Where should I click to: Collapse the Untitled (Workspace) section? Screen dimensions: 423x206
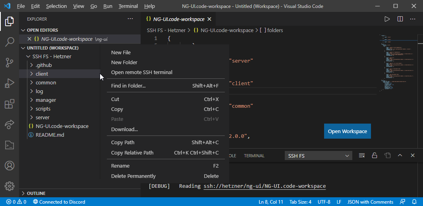coord(80,48)
